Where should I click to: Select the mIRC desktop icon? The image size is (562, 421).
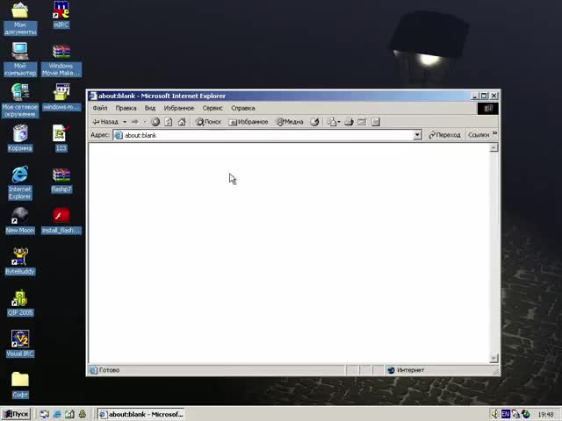coord(61,14)
